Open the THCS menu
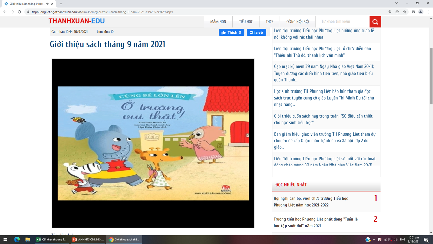Screen dimensions: 433x244 tap(269, 22)
